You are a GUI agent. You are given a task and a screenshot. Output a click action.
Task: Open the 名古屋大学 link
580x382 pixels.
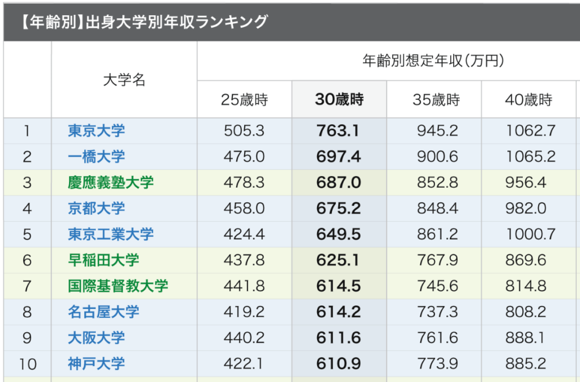pyautogui.click(x=104, y=312)
